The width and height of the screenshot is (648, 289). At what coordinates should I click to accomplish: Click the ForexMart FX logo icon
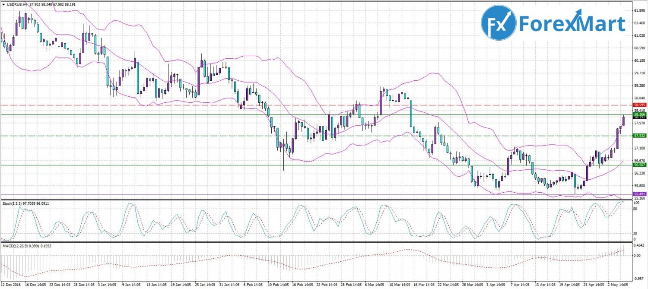click(499, 23)
